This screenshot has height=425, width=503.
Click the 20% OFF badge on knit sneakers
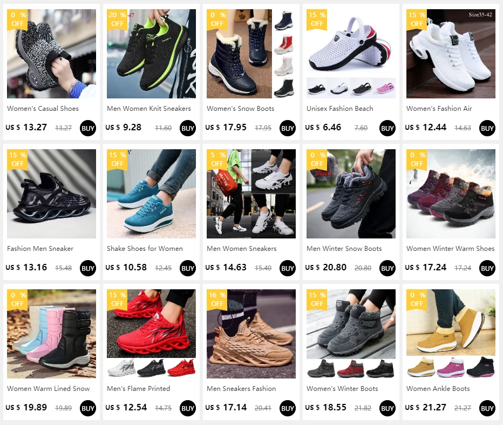click(117, 19)
